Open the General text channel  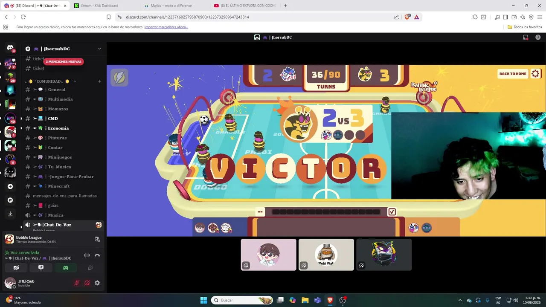(63, 90)
